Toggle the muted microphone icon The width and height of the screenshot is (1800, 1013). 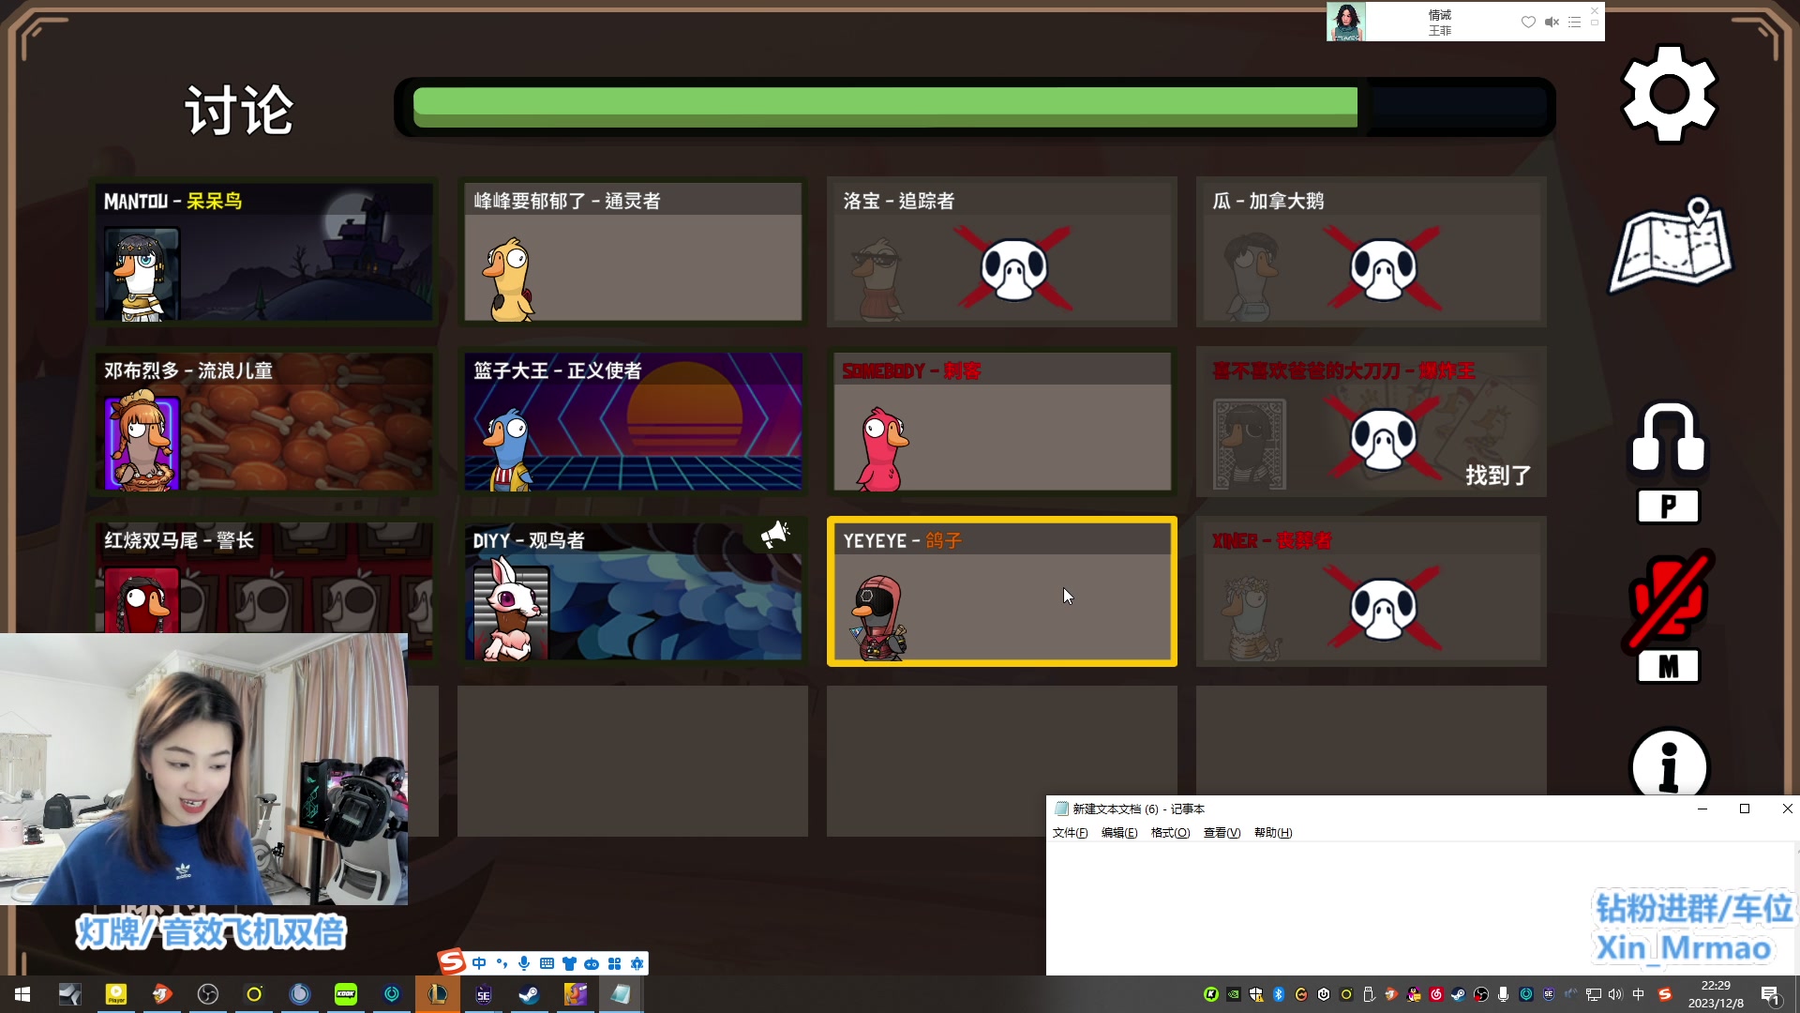pos(1669,600)
